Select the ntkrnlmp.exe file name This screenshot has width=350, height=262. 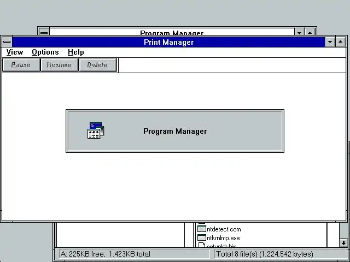223,238
